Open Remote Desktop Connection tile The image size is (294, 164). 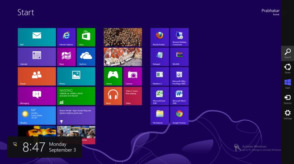(x=179, y=37)
